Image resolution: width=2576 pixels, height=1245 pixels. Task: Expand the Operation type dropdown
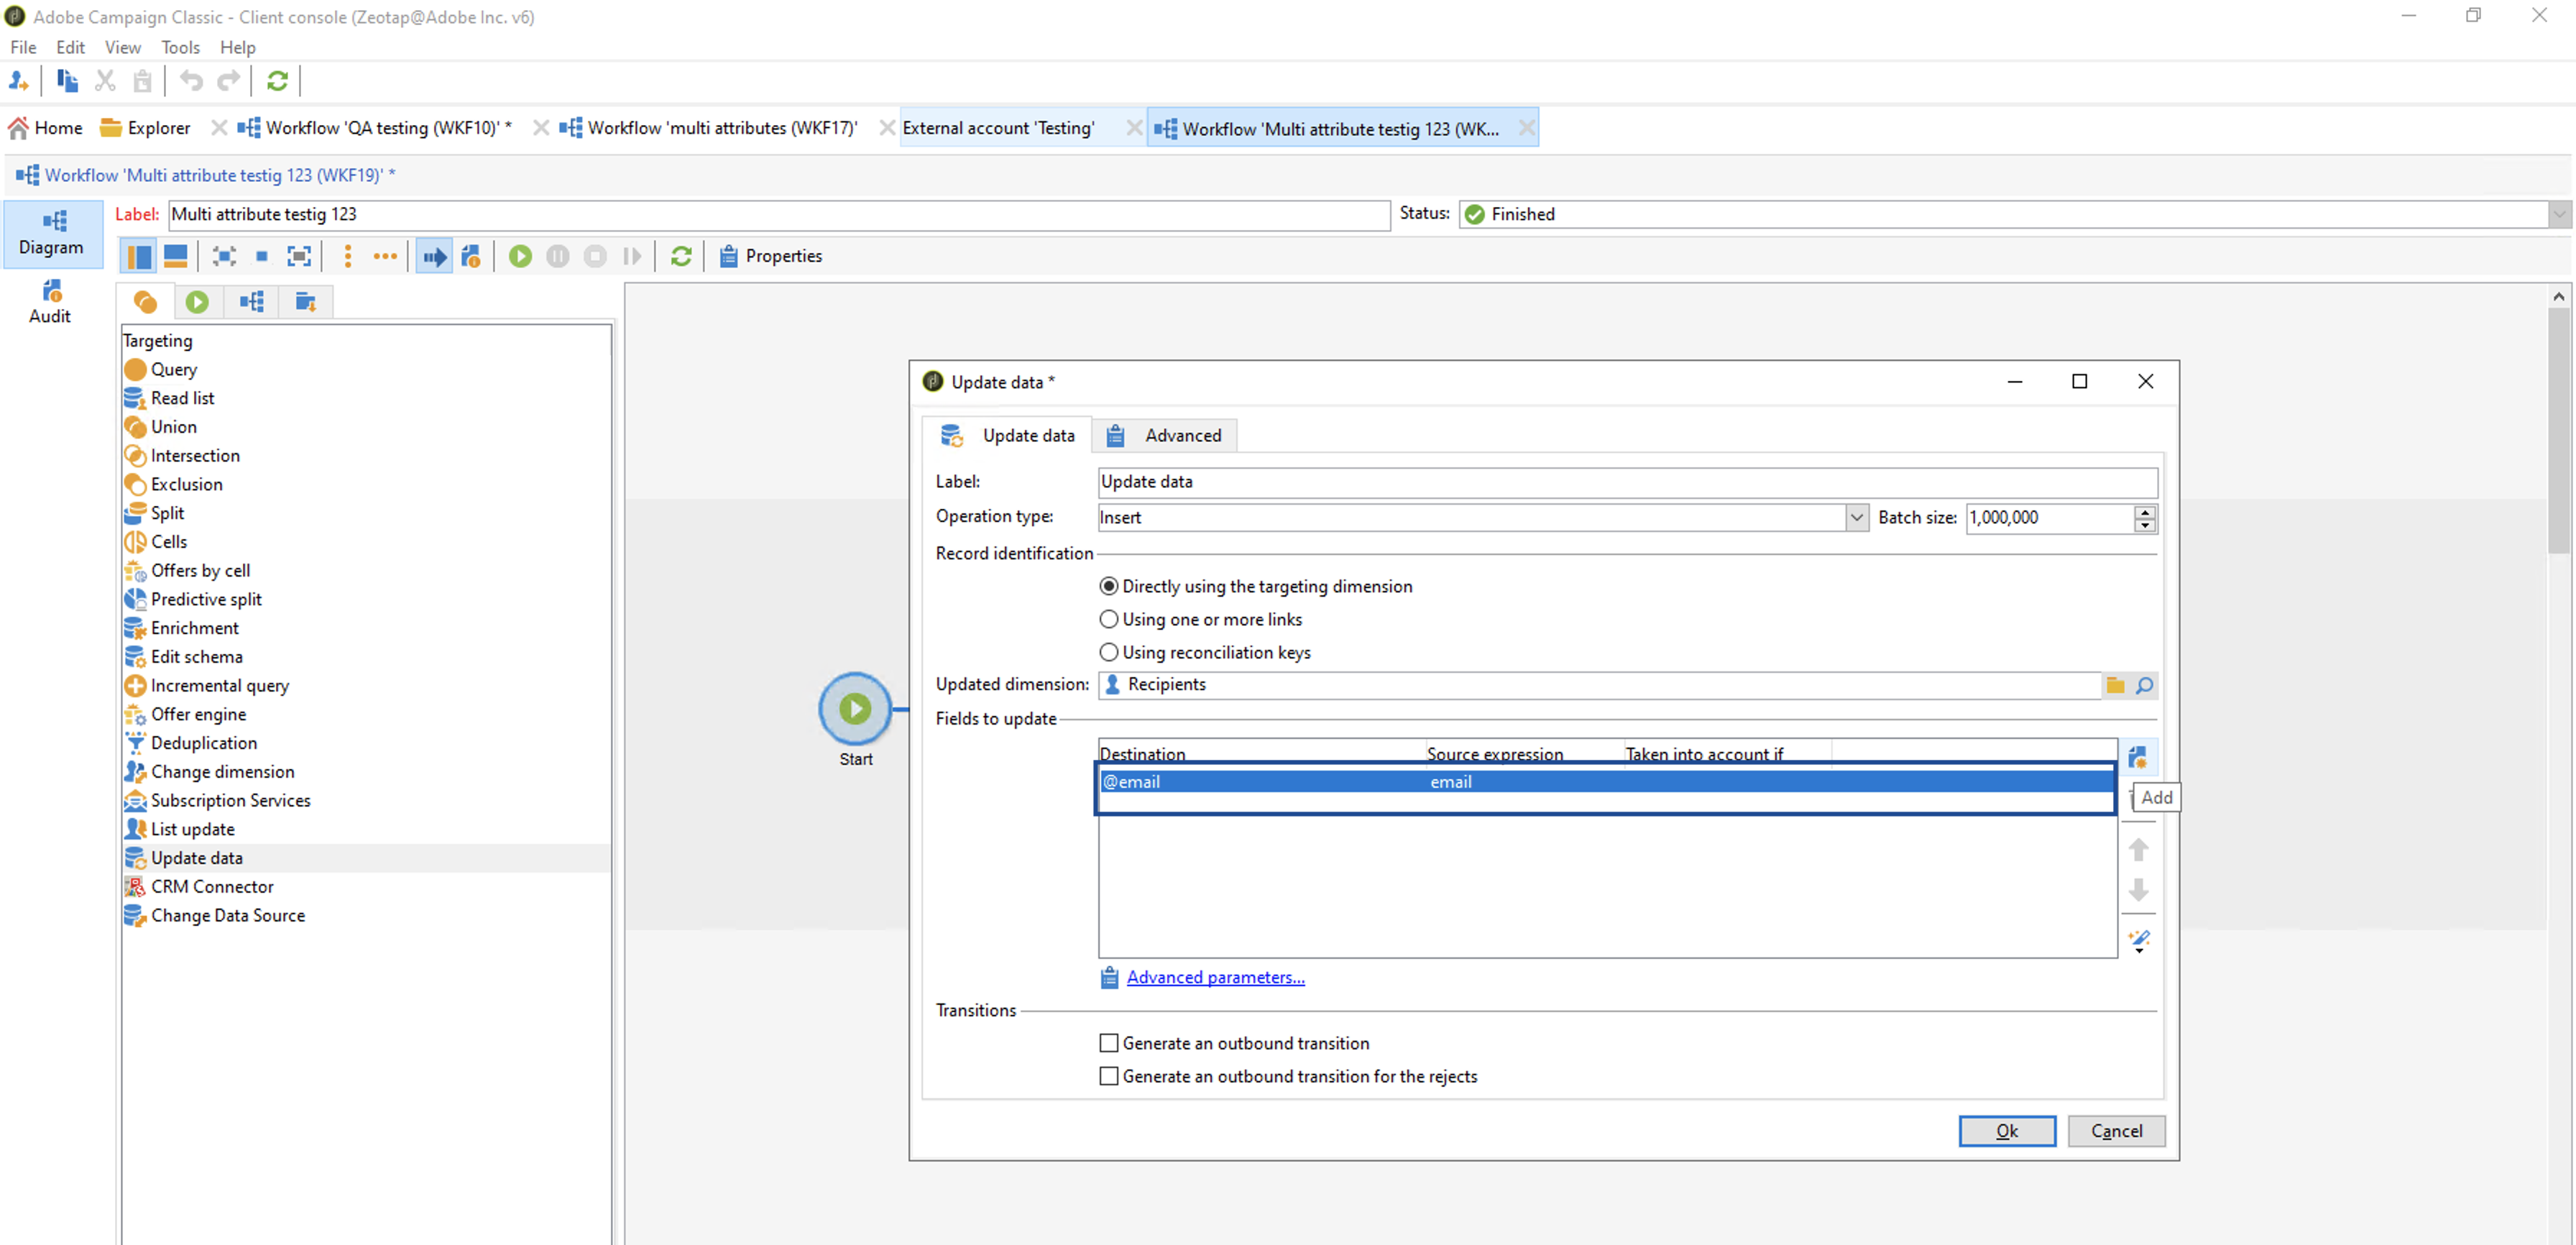pos(1856,517)
